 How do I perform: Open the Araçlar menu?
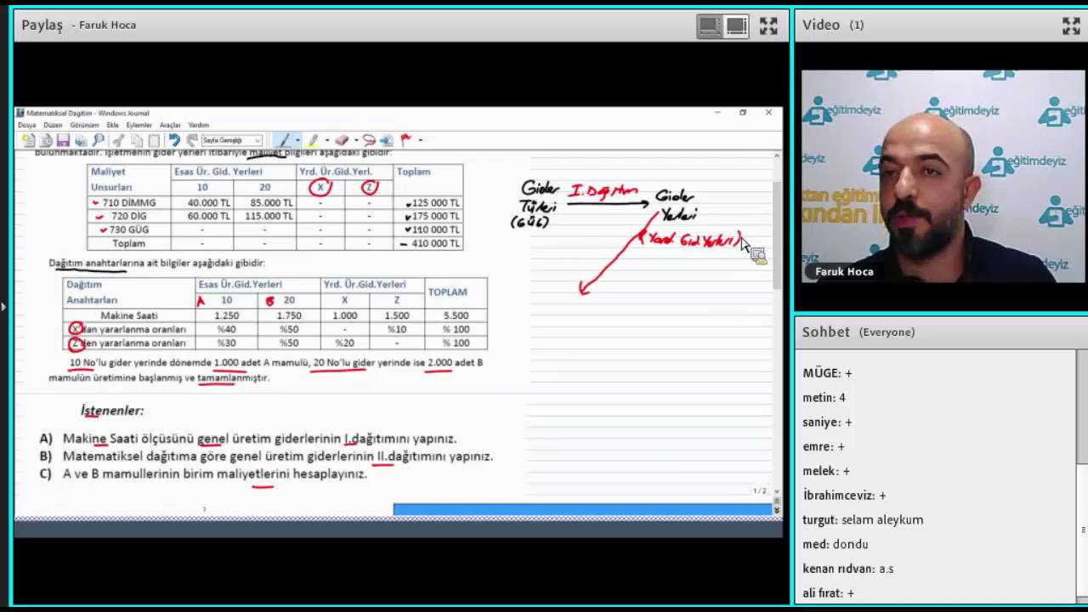[170, 125]
